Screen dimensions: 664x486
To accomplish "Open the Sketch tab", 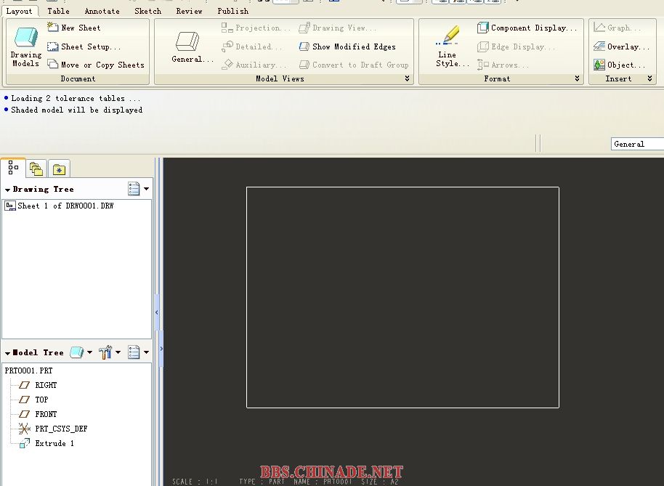I will (147, 11).
